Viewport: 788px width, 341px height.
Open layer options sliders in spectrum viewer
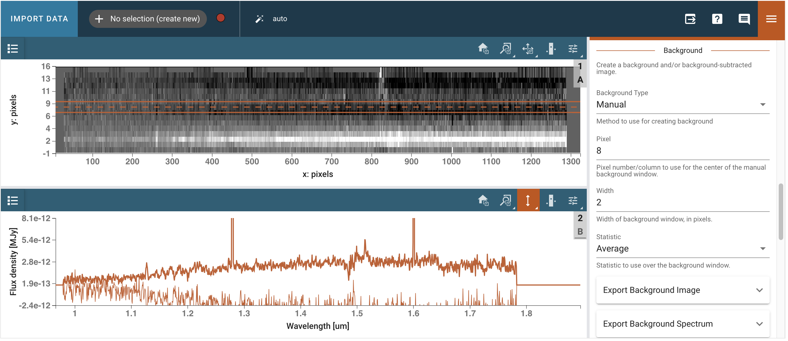click(x=573, y=201)
